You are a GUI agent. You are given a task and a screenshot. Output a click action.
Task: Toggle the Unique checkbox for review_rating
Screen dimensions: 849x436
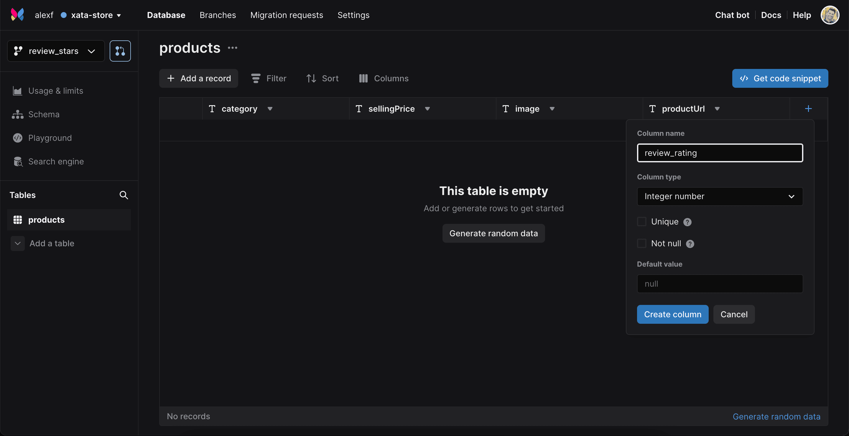tap(641, 222)
